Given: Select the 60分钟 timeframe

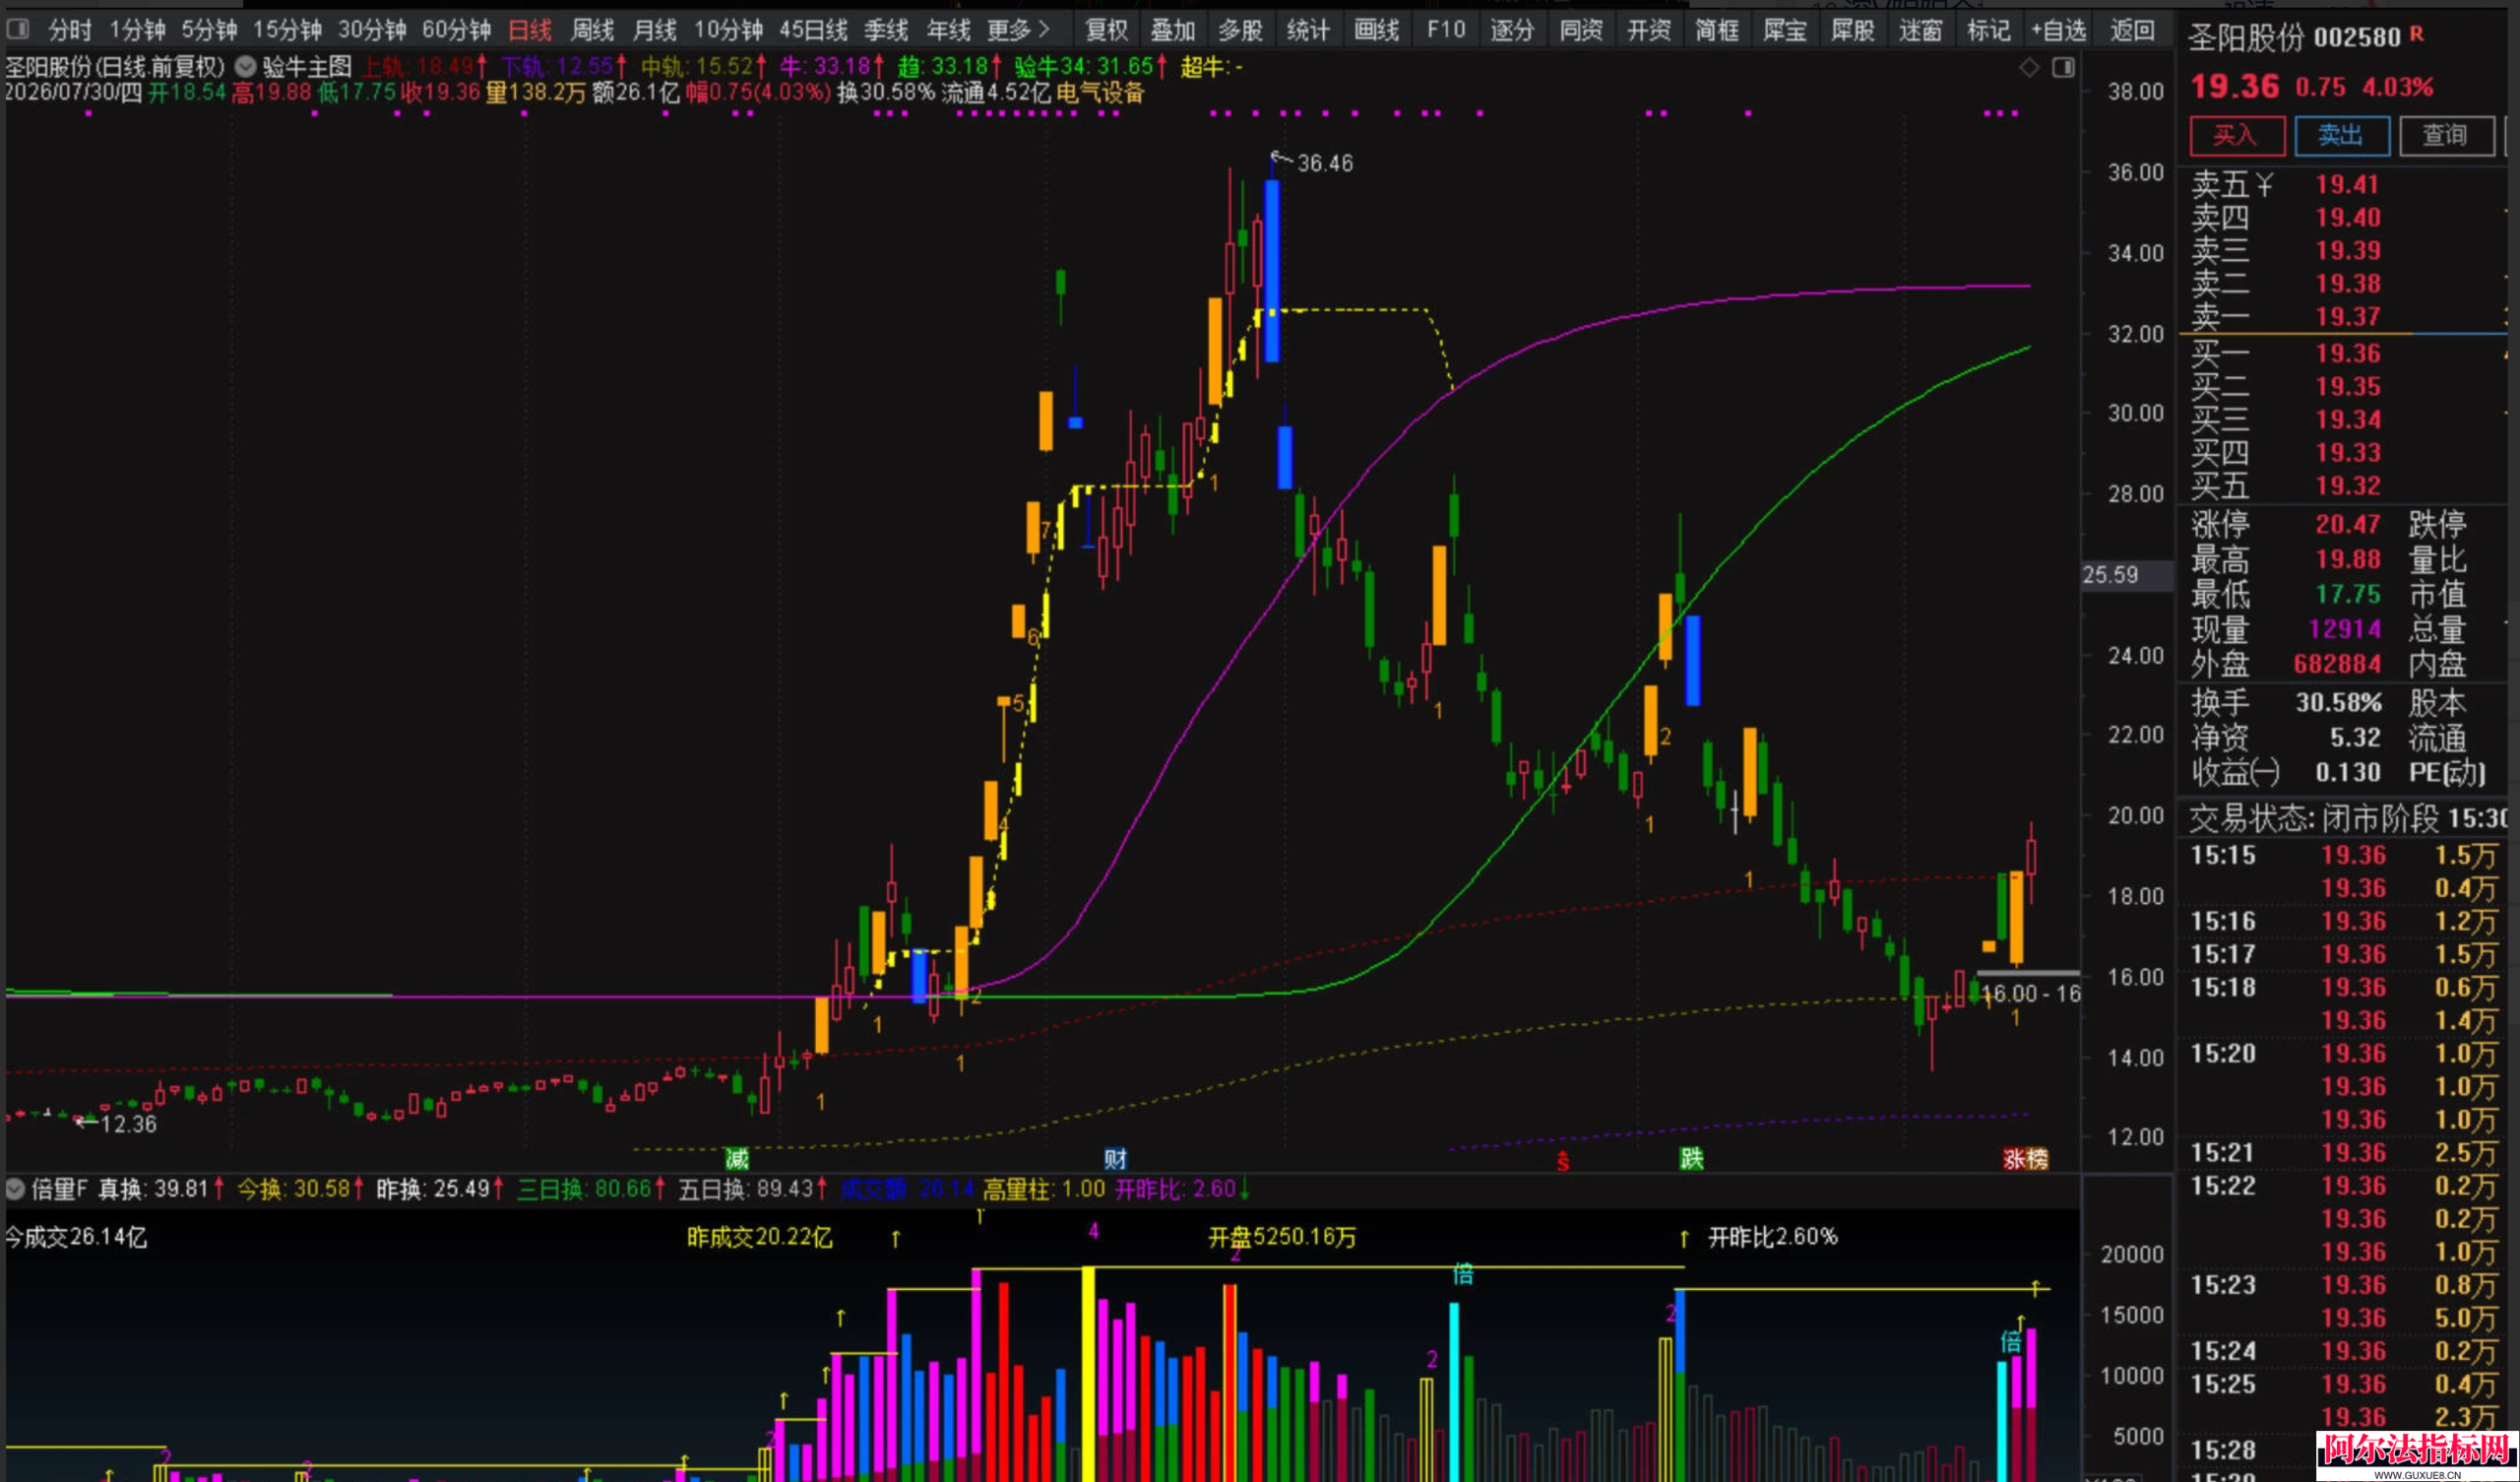Looking at the screenshot, I should point(456,30).
